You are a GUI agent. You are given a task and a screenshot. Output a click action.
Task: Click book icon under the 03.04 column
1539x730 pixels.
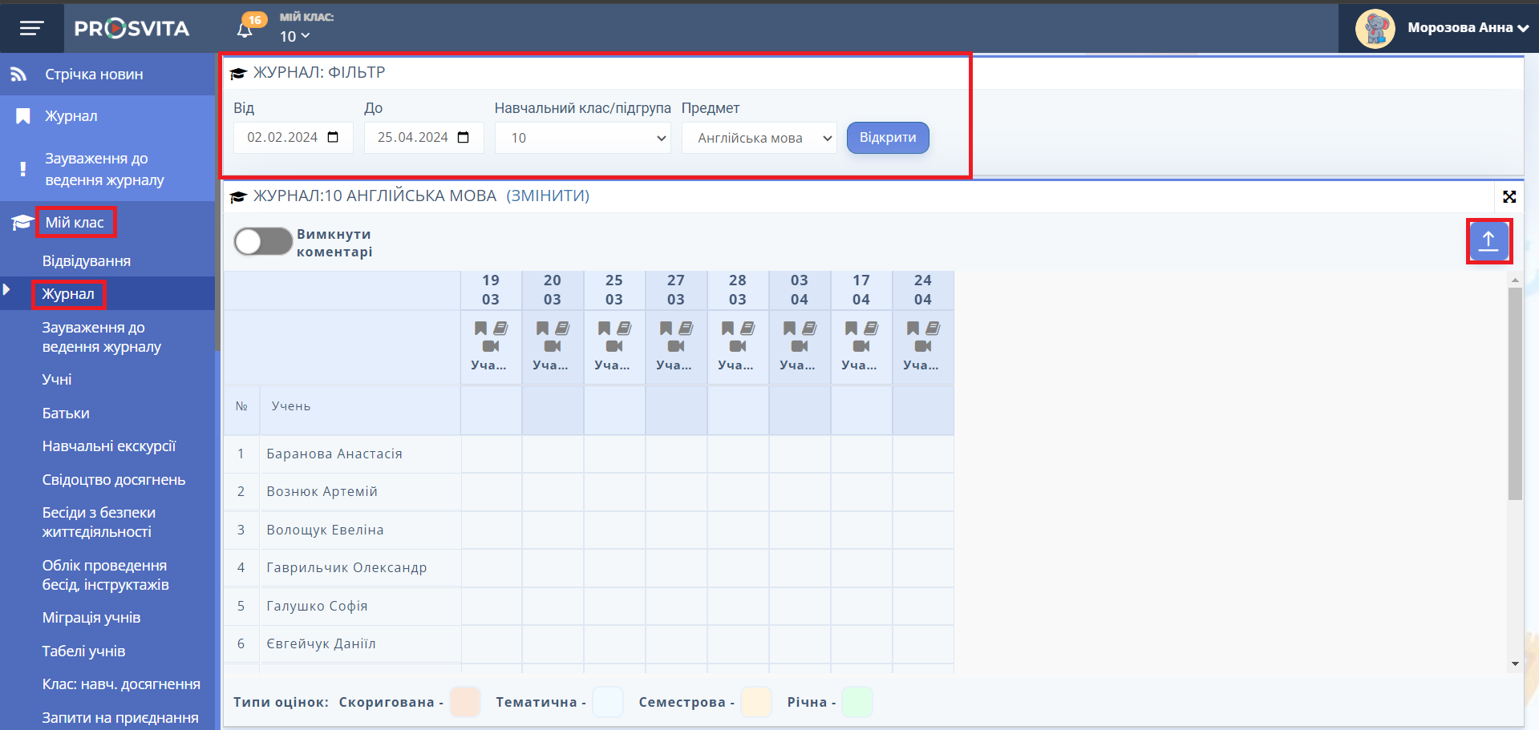(809, 328)
